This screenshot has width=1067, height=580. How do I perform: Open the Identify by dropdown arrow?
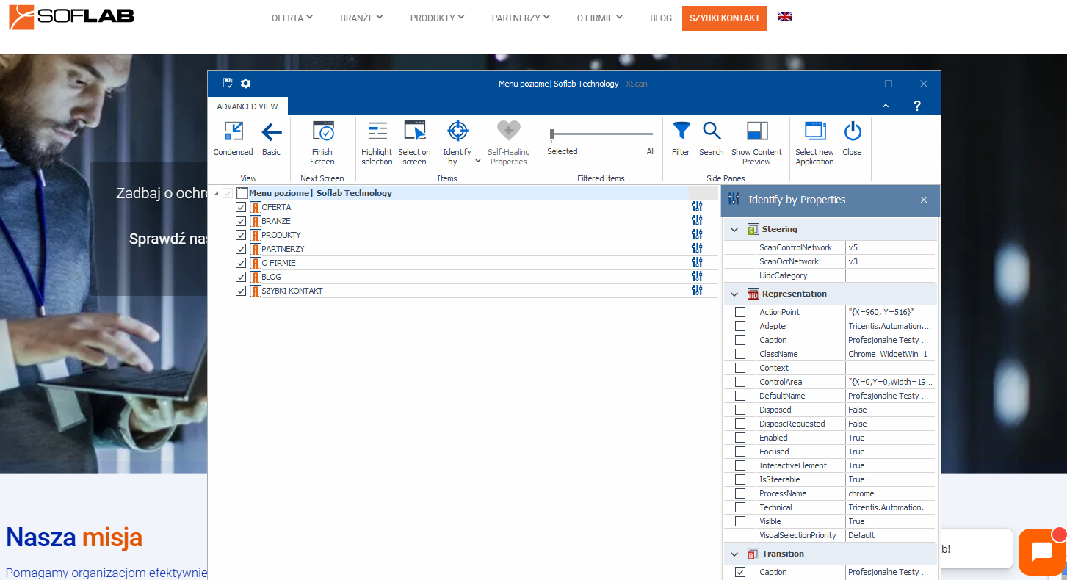[478, 160]
